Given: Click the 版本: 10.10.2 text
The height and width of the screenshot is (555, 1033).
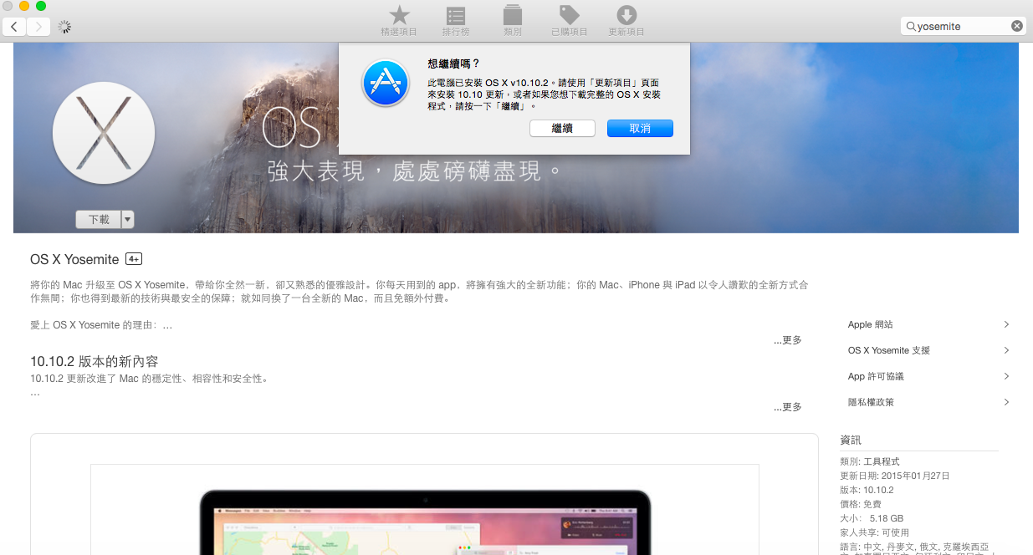Looking at the screenshot, I should click(x=867, y=490).
